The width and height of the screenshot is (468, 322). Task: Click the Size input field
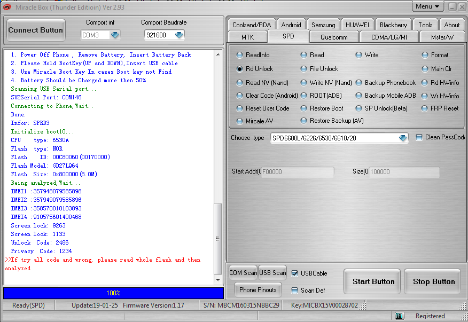coord(404,171)
